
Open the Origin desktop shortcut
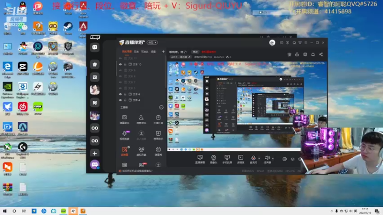(68, 8)
